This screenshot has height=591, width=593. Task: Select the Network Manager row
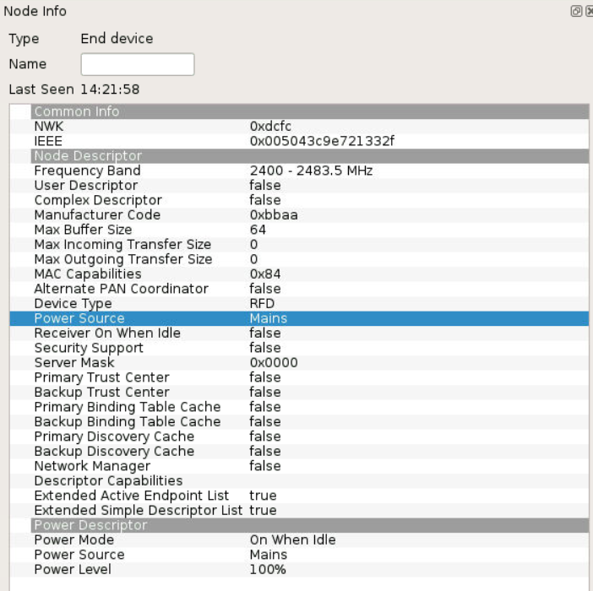coord(300,466)
